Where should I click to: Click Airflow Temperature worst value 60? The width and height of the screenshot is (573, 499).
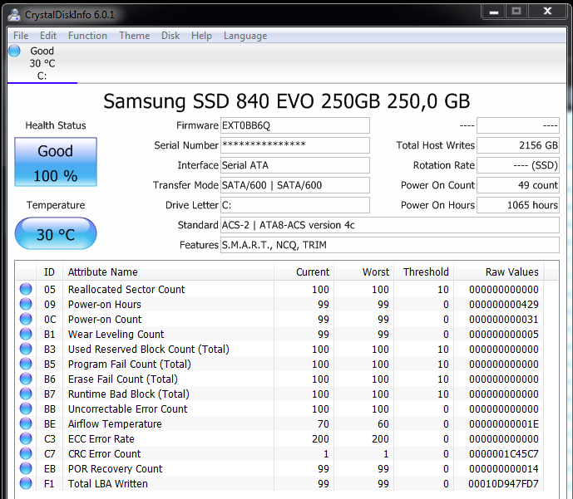click(x=383, y=423)
